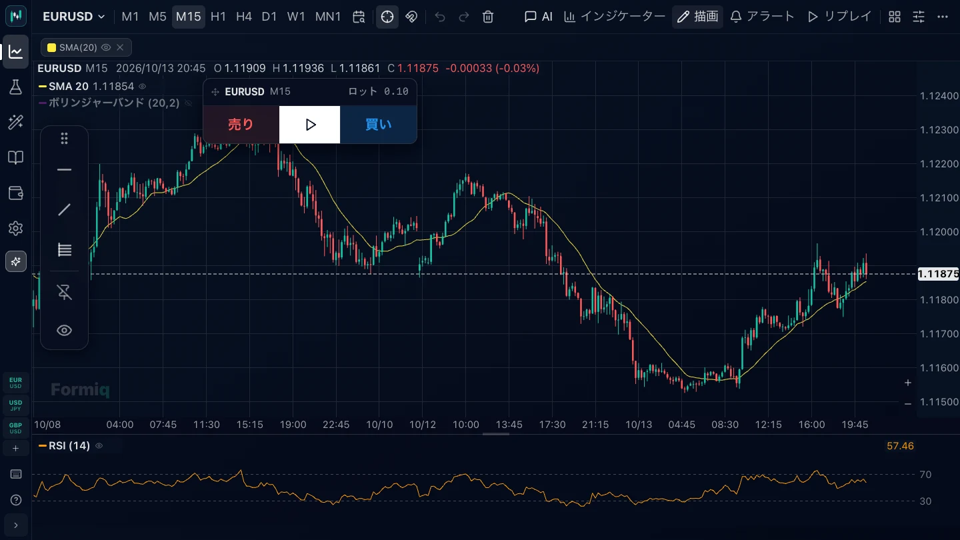Switch to the D1 timeframe
This screenshot has width=960, height=540.
[x=269, y=17]
